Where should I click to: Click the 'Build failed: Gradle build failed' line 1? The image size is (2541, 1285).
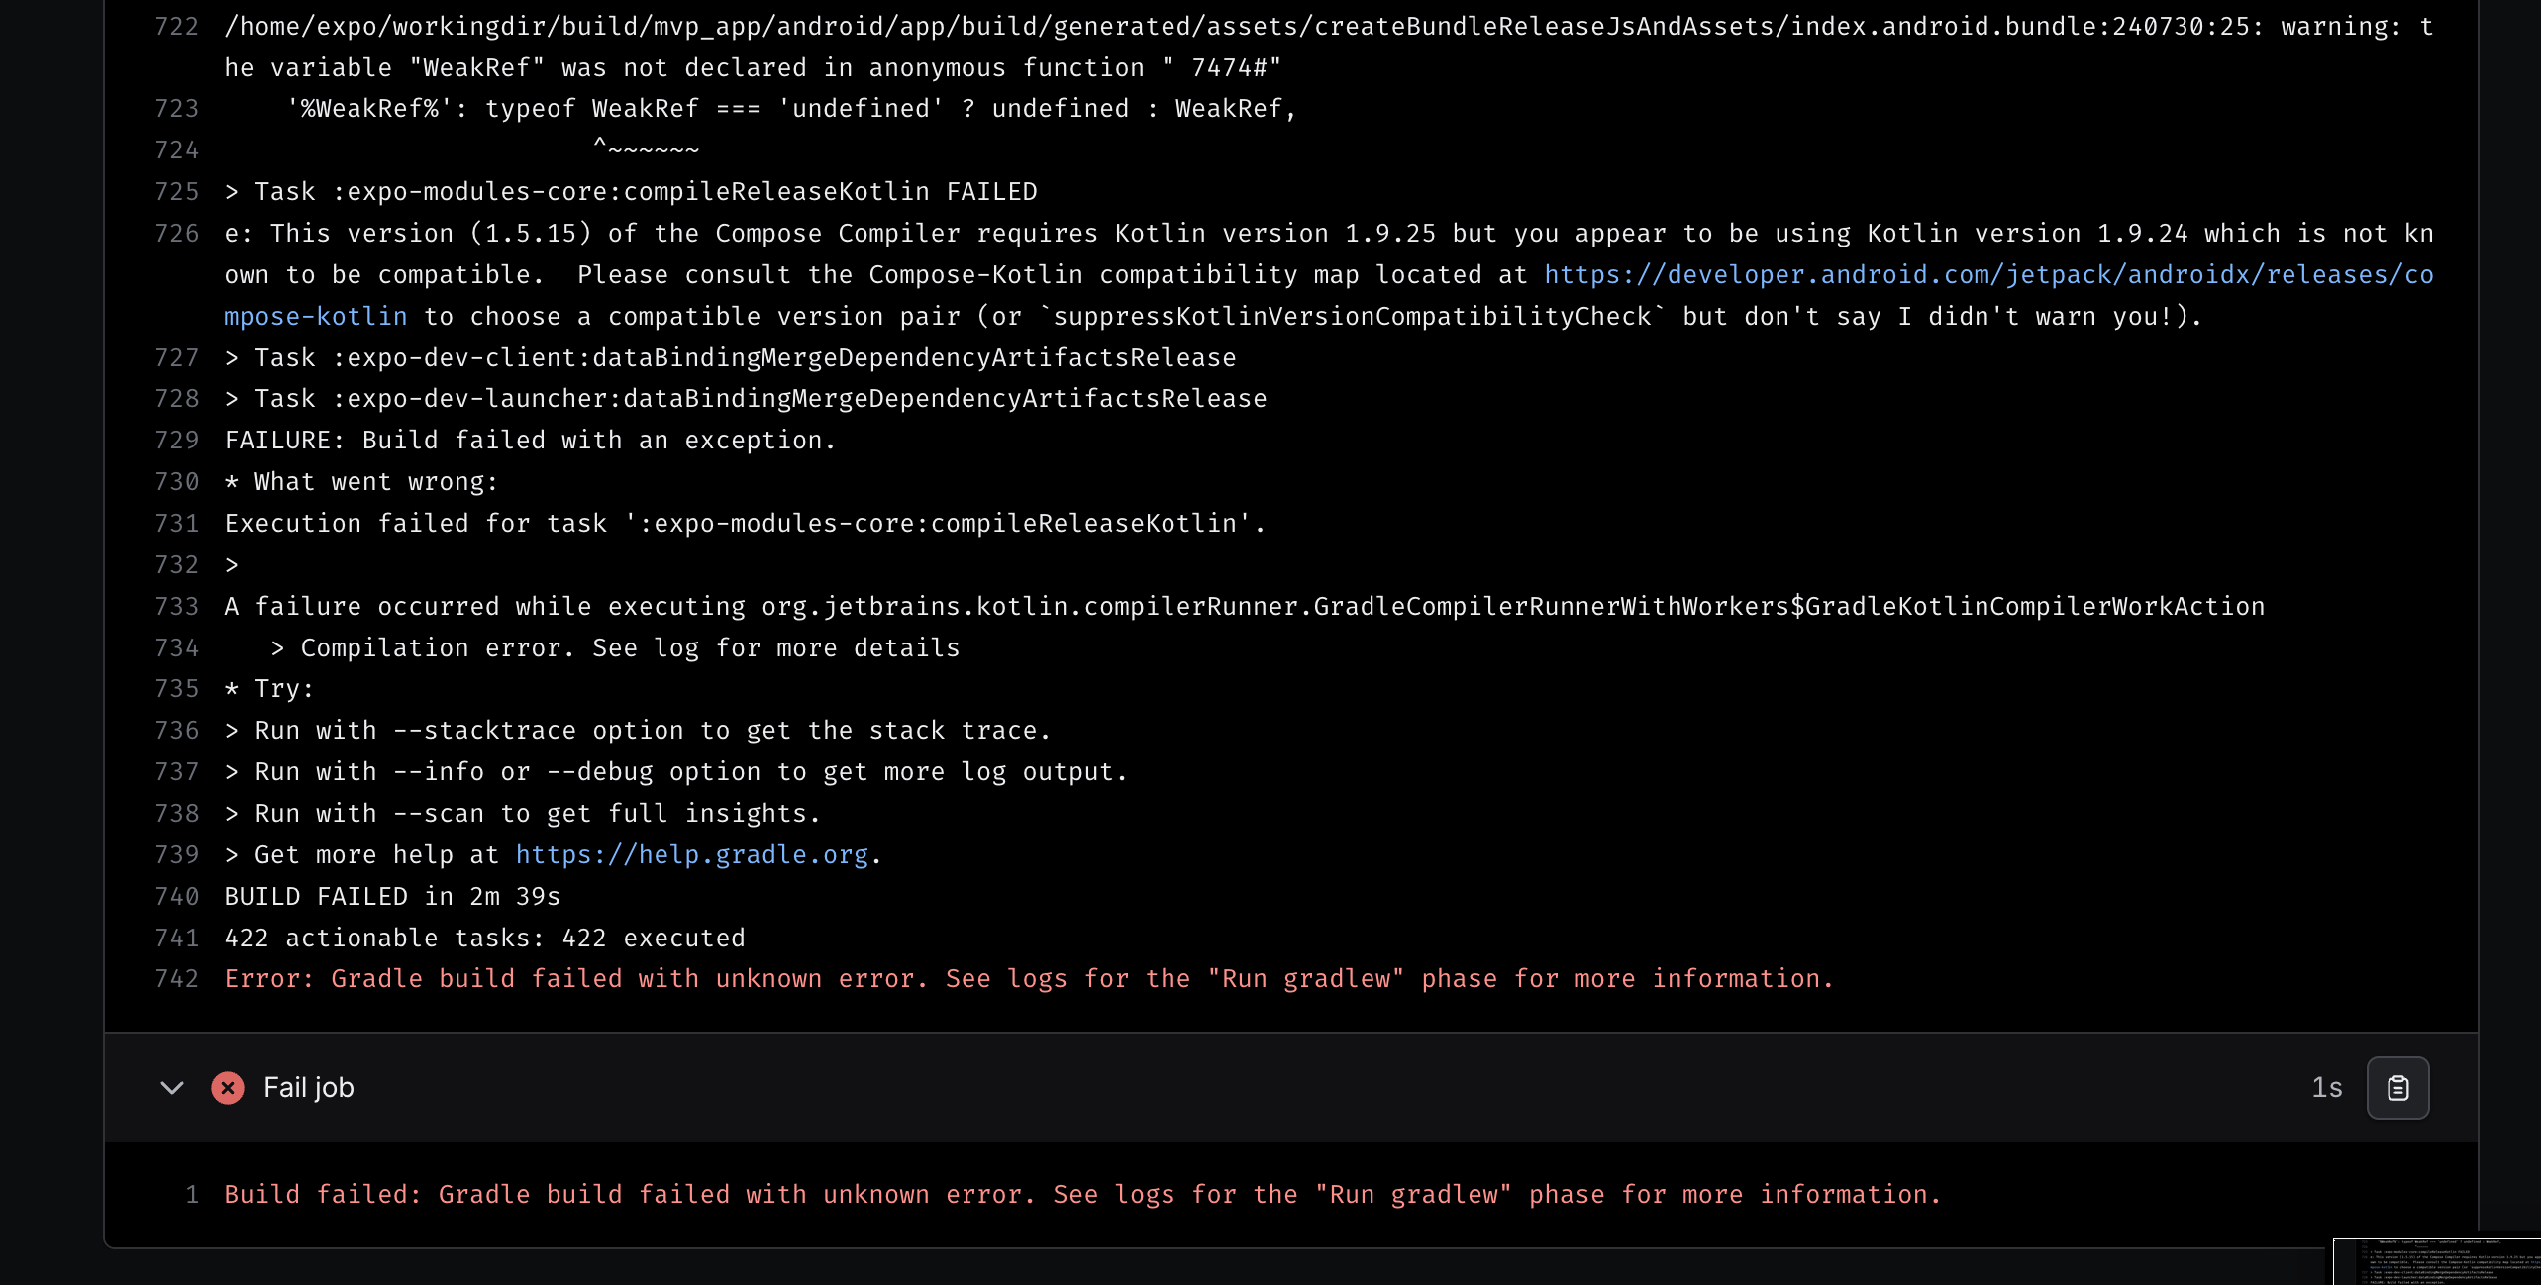pyautogui.click(x=1082, y=1194)
